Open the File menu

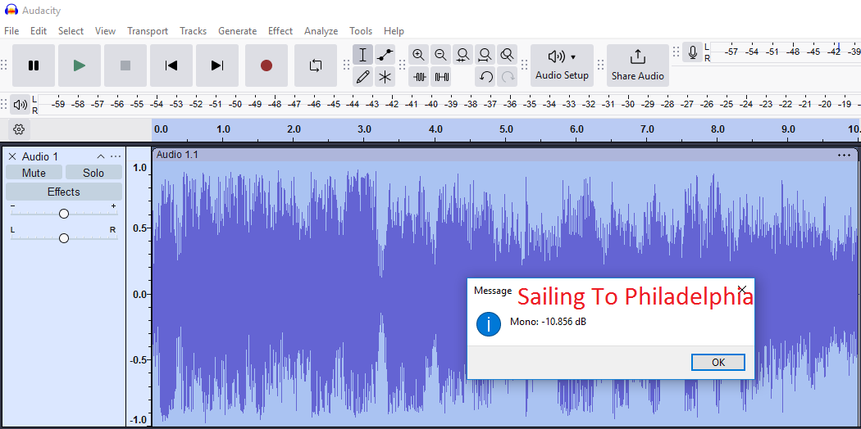point(11,31)
